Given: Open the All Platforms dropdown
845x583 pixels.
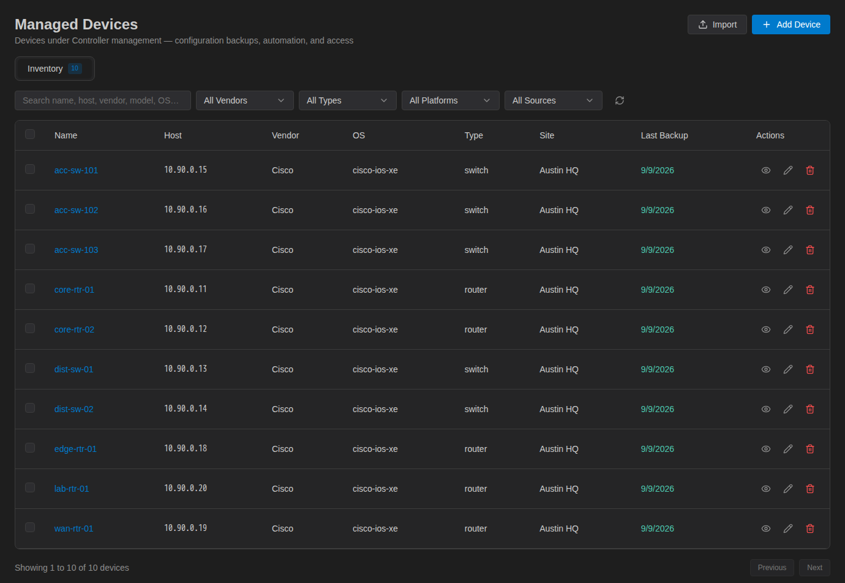Looking at the screenshot, I should point(451,100).
